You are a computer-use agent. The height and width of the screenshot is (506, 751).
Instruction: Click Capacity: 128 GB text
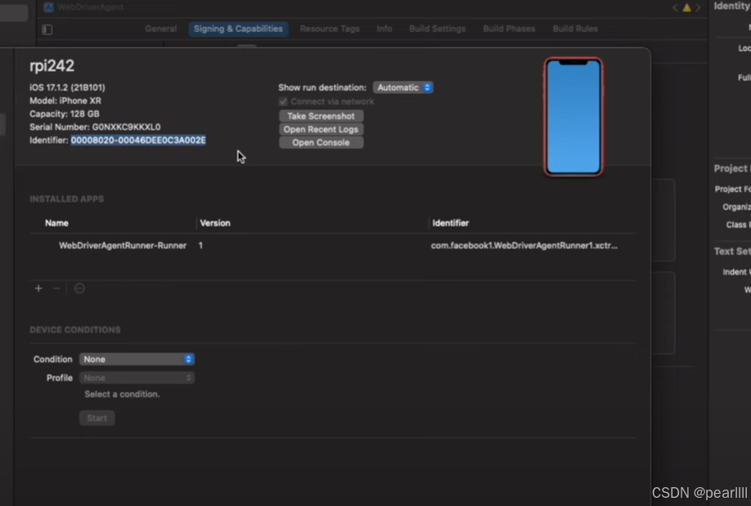coord(64,114)
